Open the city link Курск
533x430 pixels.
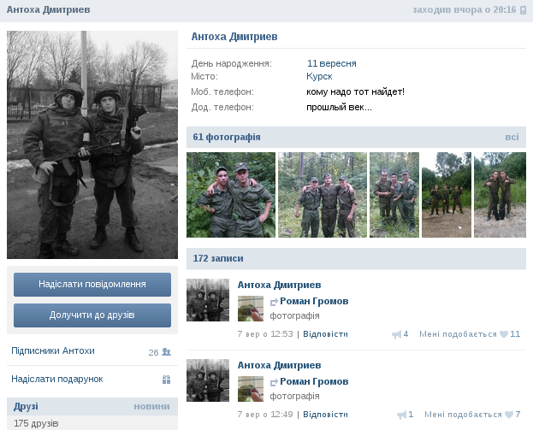click(x=319, y=76)
